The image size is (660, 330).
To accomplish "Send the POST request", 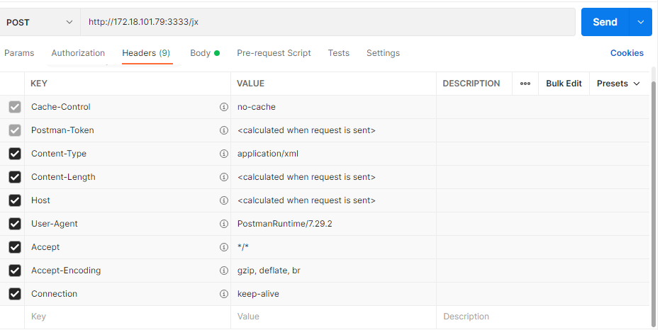I will coord(605,22).
